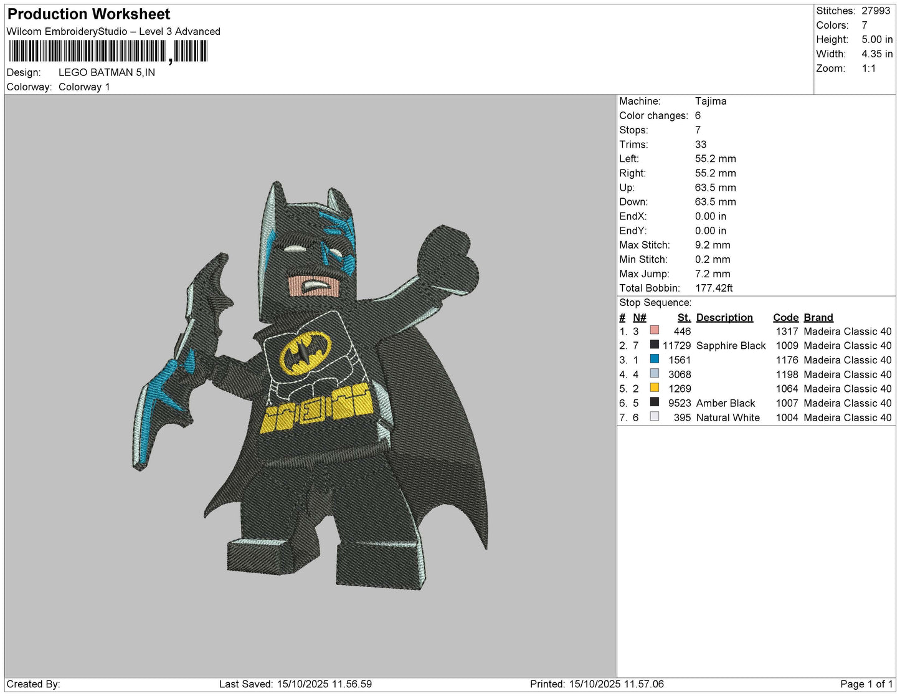Click the barcode under the Wilcom title
Image resolution: width=900 pixels, height=696 pixels.
point(108,51)
